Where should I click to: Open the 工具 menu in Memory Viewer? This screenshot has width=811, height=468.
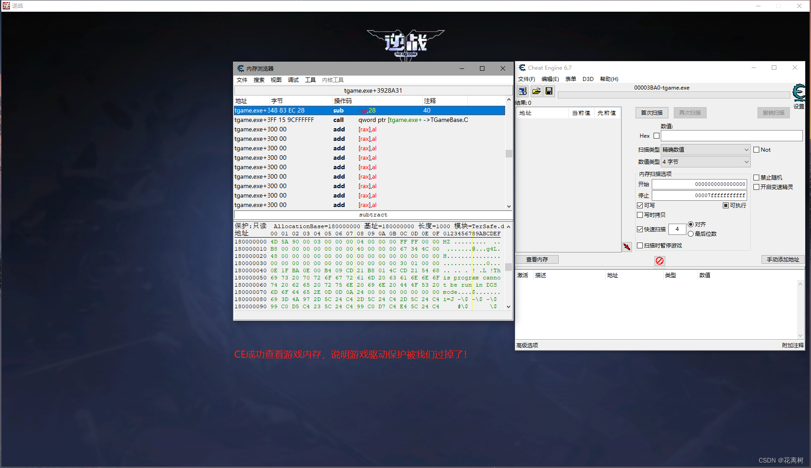310,80
